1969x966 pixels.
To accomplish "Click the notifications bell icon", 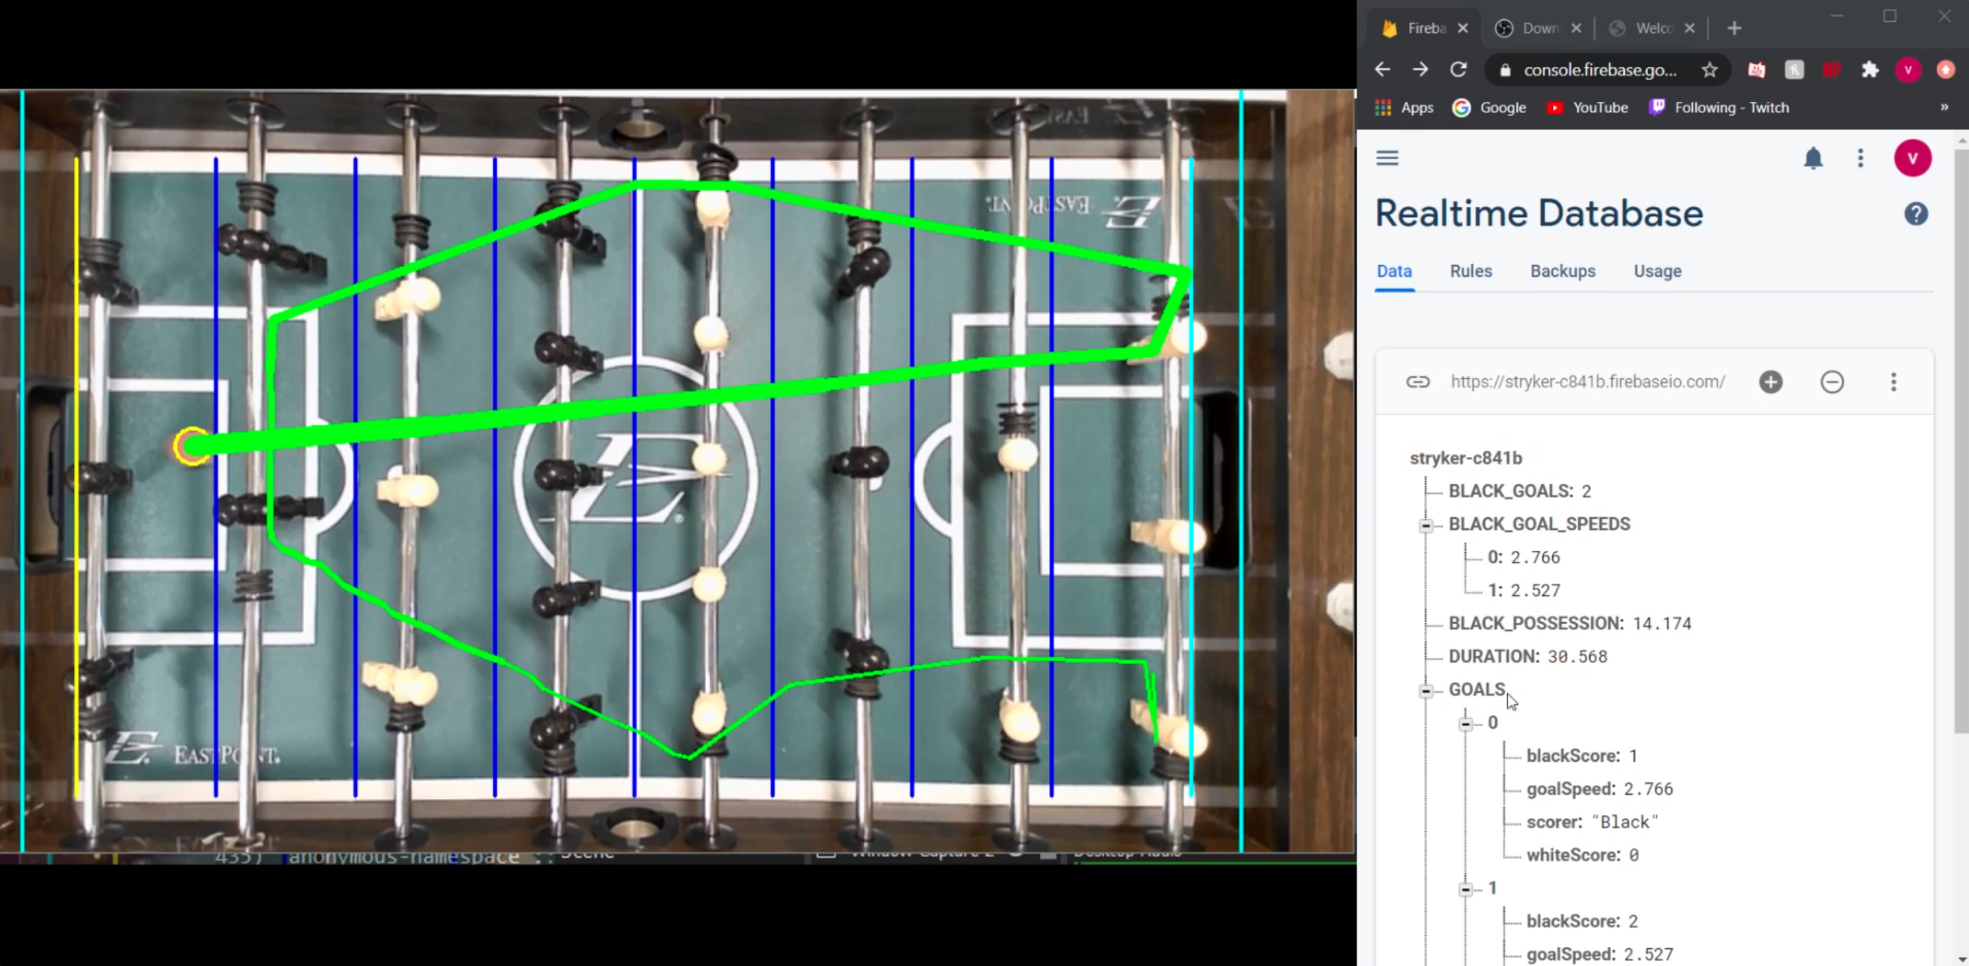I will tap(1813, 158).
